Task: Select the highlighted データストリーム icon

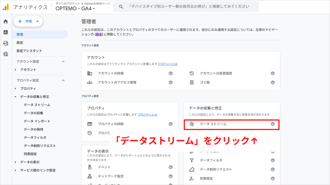Action: tap(191, 124)
